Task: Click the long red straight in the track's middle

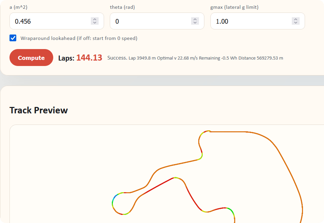Action: [158, 185]
